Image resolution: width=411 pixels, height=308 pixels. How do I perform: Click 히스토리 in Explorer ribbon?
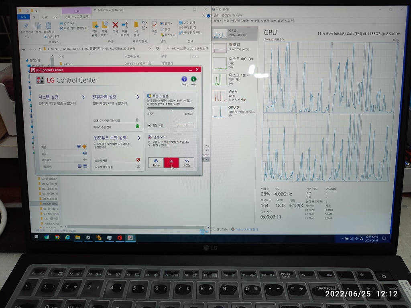[168, 35]
